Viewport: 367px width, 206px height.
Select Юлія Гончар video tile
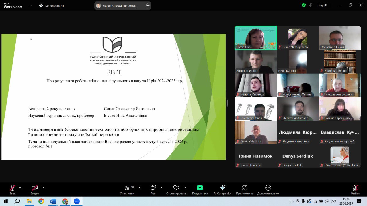[x=340, y=156]
